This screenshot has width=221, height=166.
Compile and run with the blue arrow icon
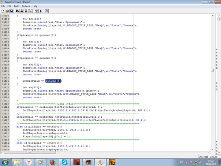click(x=41, y=11)
